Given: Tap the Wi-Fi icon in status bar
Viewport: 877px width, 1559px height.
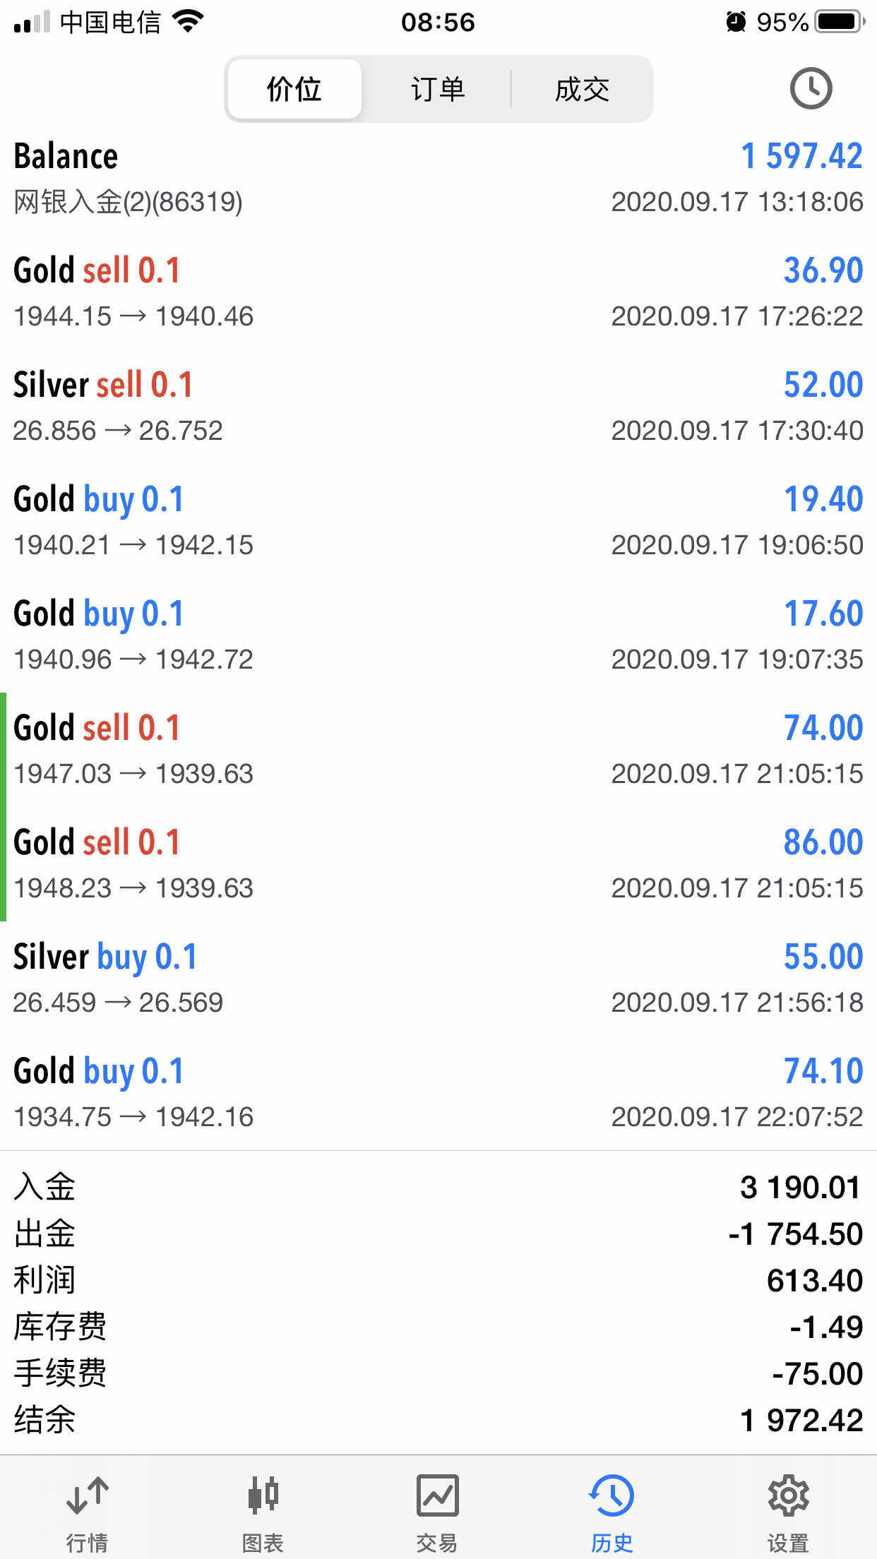Looking at the screenshot, I should coord(188,22).
